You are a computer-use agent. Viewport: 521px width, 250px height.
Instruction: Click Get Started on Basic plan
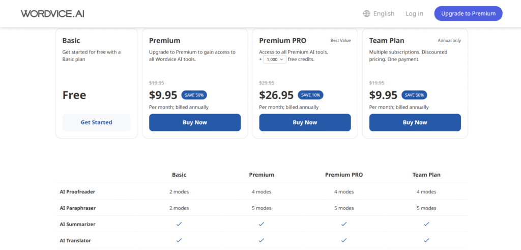[x=96, y=122]
